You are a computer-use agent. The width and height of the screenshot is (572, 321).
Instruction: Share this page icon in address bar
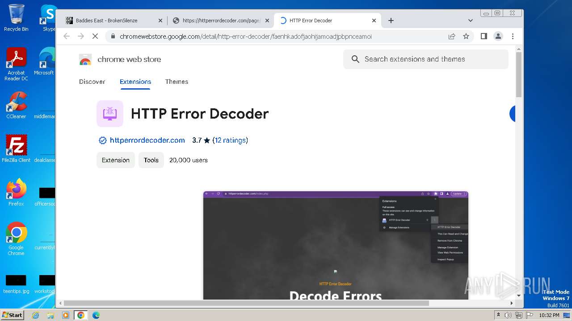point(452,36)
